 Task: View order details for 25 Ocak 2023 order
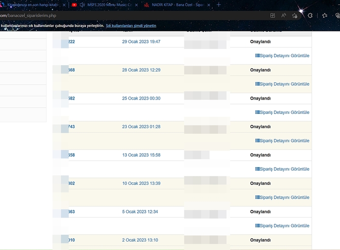click(282, 112)
